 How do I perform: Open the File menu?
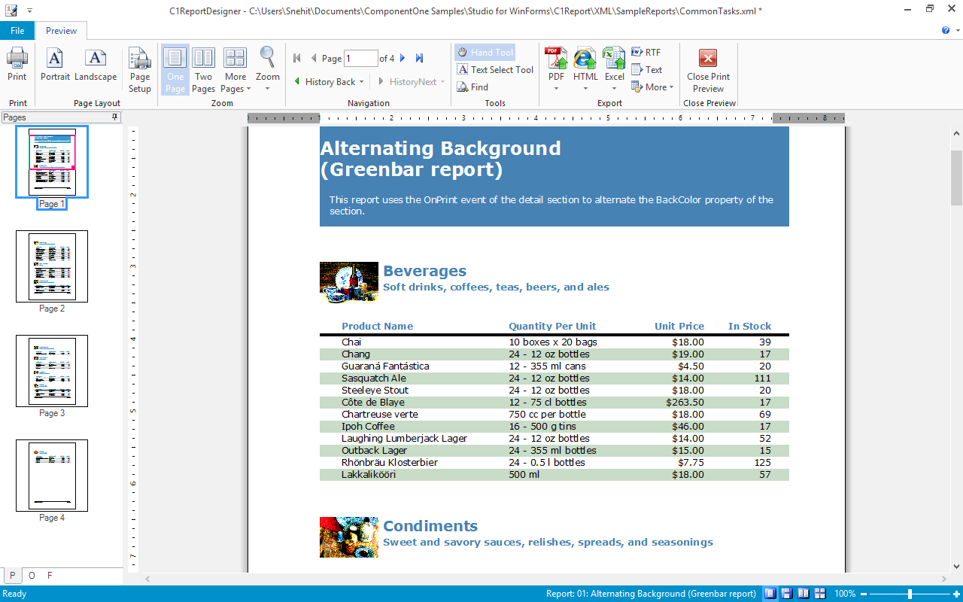pyautogui.click(x=17, y=31)
